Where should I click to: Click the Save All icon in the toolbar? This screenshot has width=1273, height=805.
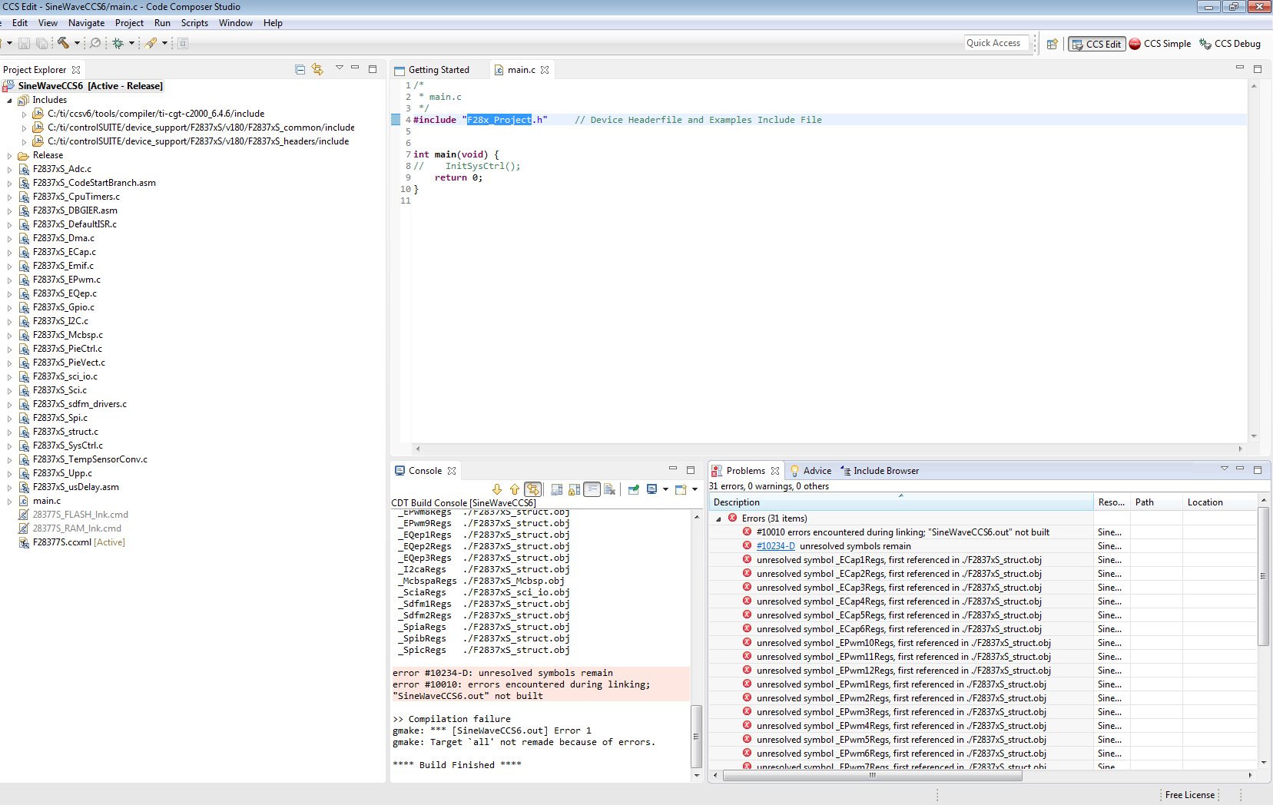point(41,44)
